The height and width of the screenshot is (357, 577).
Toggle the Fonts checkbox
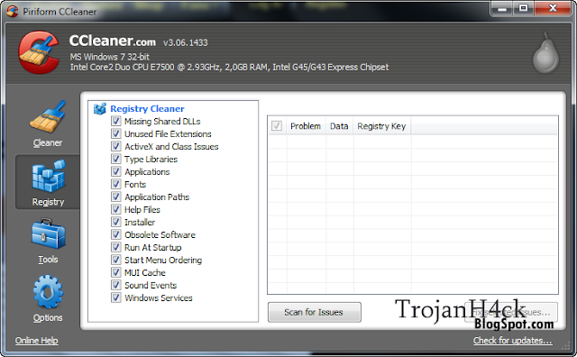click(x=116, y=184)
